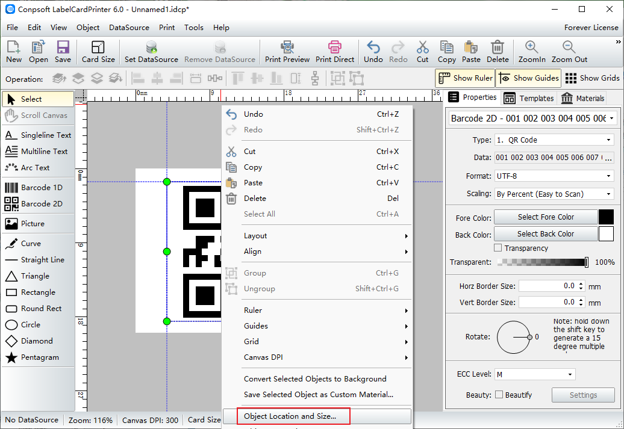624x429 pixels.
Task: Click Select Back Color button
Action: [x=546, y=234]
